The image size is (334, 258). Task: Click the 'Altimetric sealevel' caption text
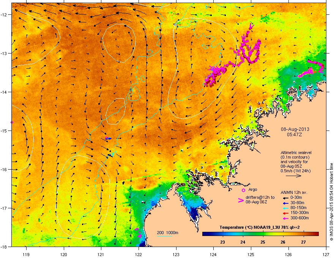click(x=296, y=153)
